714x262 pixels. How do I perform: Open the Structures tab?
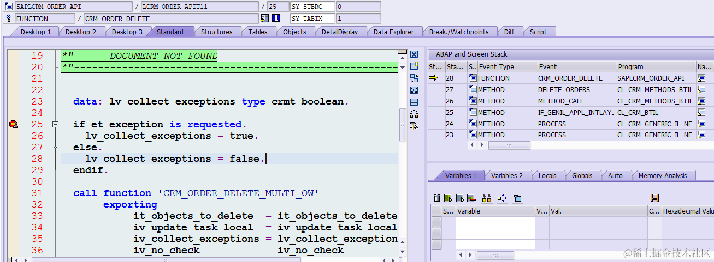pos(216,32)
